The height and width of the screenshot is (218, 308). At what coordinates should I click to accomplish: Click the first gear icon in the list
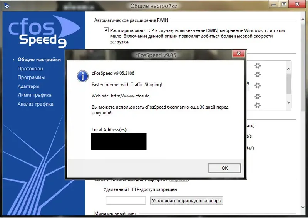point(258,65)
